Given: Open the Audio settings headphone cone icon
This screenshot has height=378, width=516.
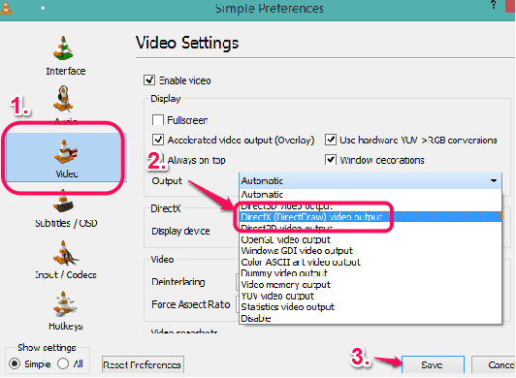Looking at the screenshot, I should [x=63, y=99].
